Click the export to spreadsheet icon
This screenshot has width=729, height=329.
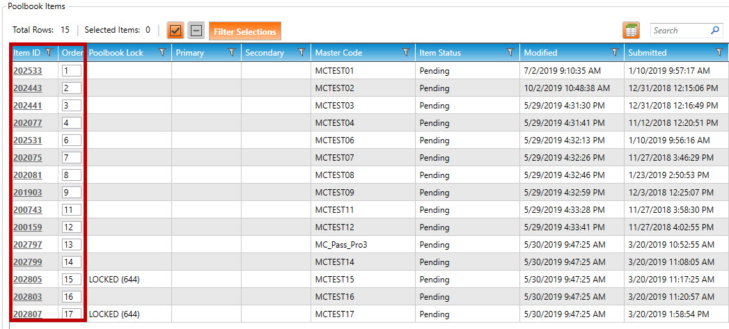click(631, 31)
